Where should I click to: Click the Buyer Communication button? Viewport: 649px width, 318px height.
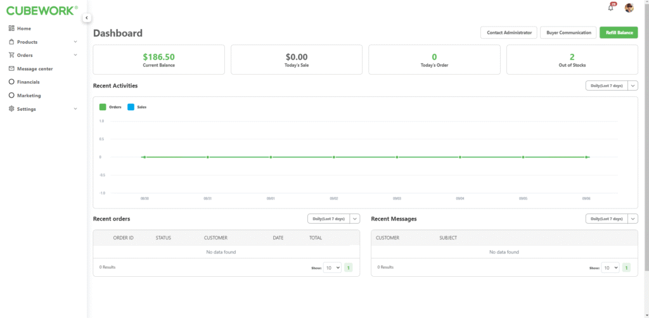568,32
